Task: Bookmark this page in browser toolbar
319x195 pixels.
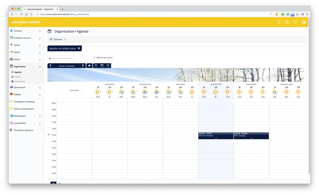Action: pos(31,14)
